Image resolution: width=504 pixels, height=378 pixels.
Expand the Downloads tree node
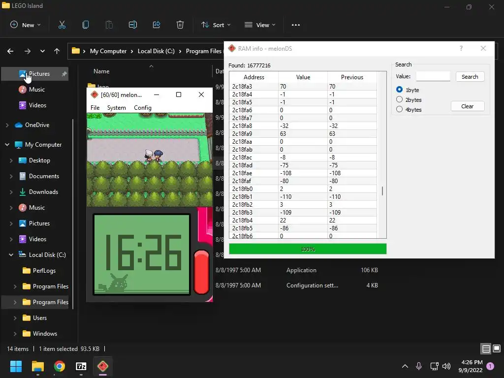point(11,192)
